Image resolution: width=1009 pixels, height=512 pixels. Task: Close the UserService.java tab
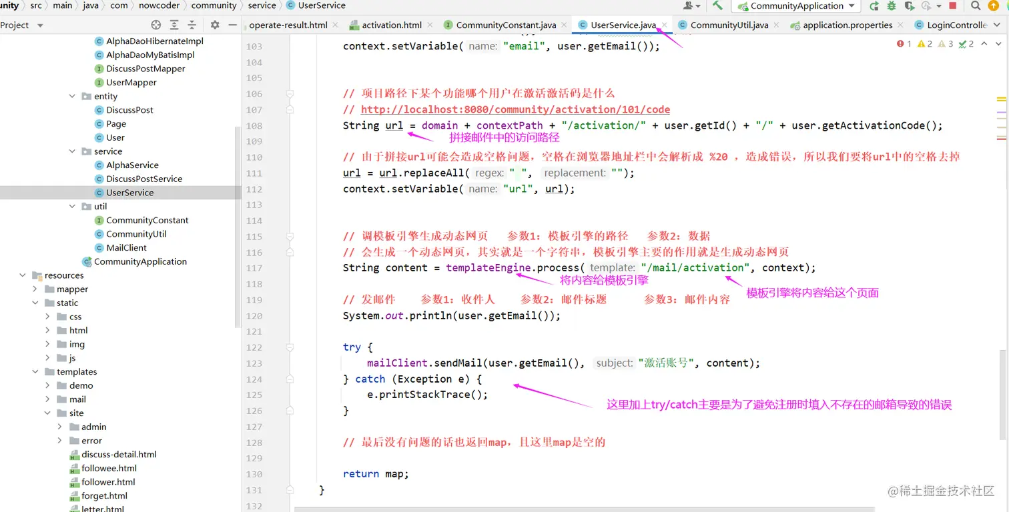point(665,25)
